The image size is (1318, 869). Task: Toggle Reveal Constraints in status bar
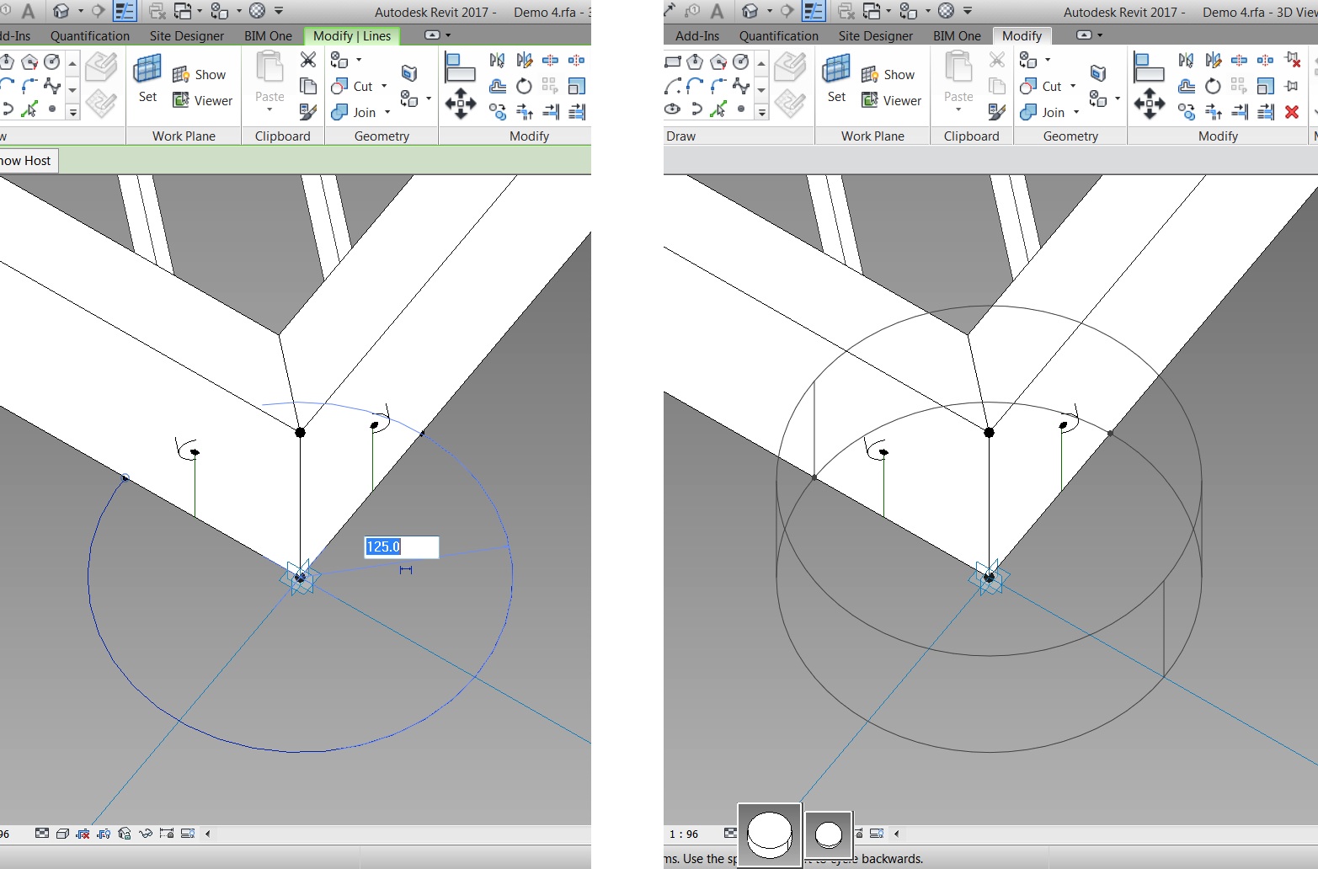coord(167,833)
